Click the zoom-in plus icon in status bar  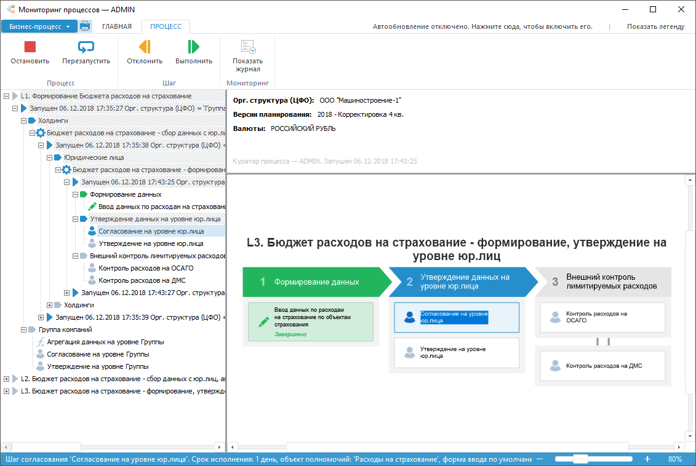click(x=647, y=459)
